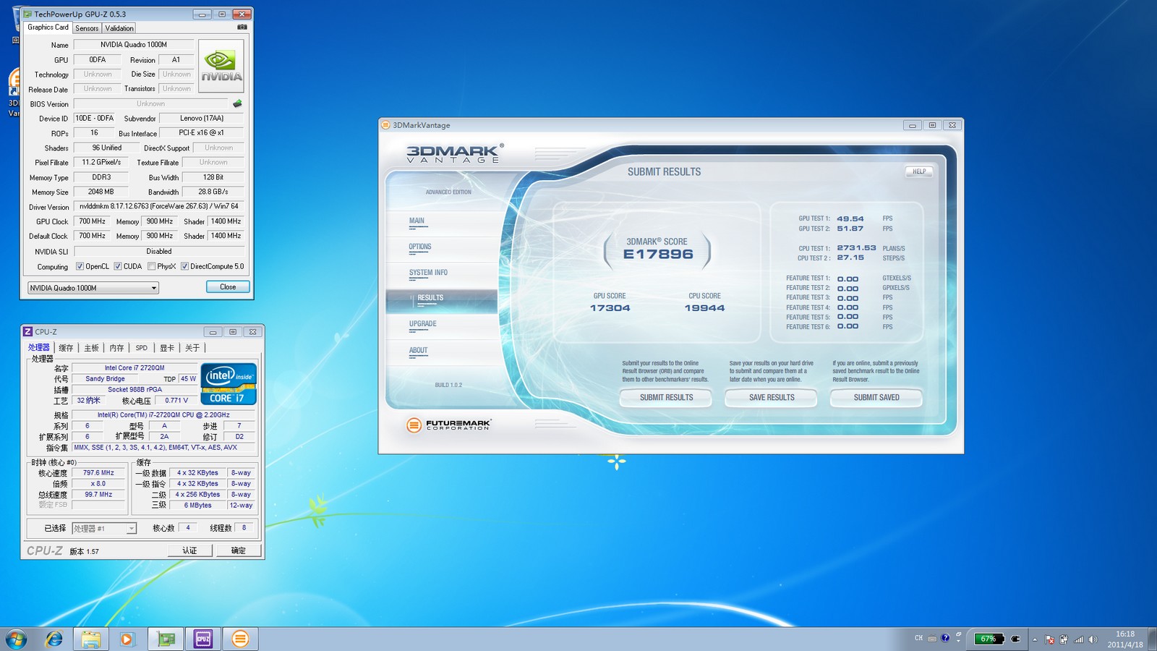
Task: Click the 3DMarkVantage window title icon
Action: (386, 125)
